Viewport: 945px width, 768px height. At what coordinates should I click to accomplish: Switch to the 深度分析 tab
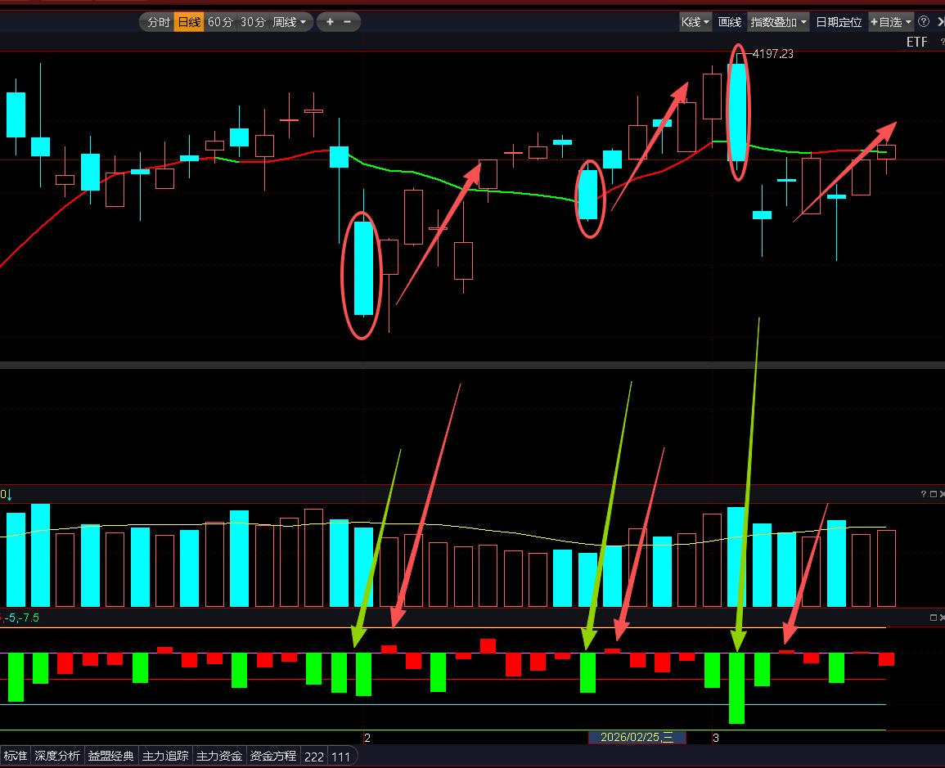coord(57,756)
